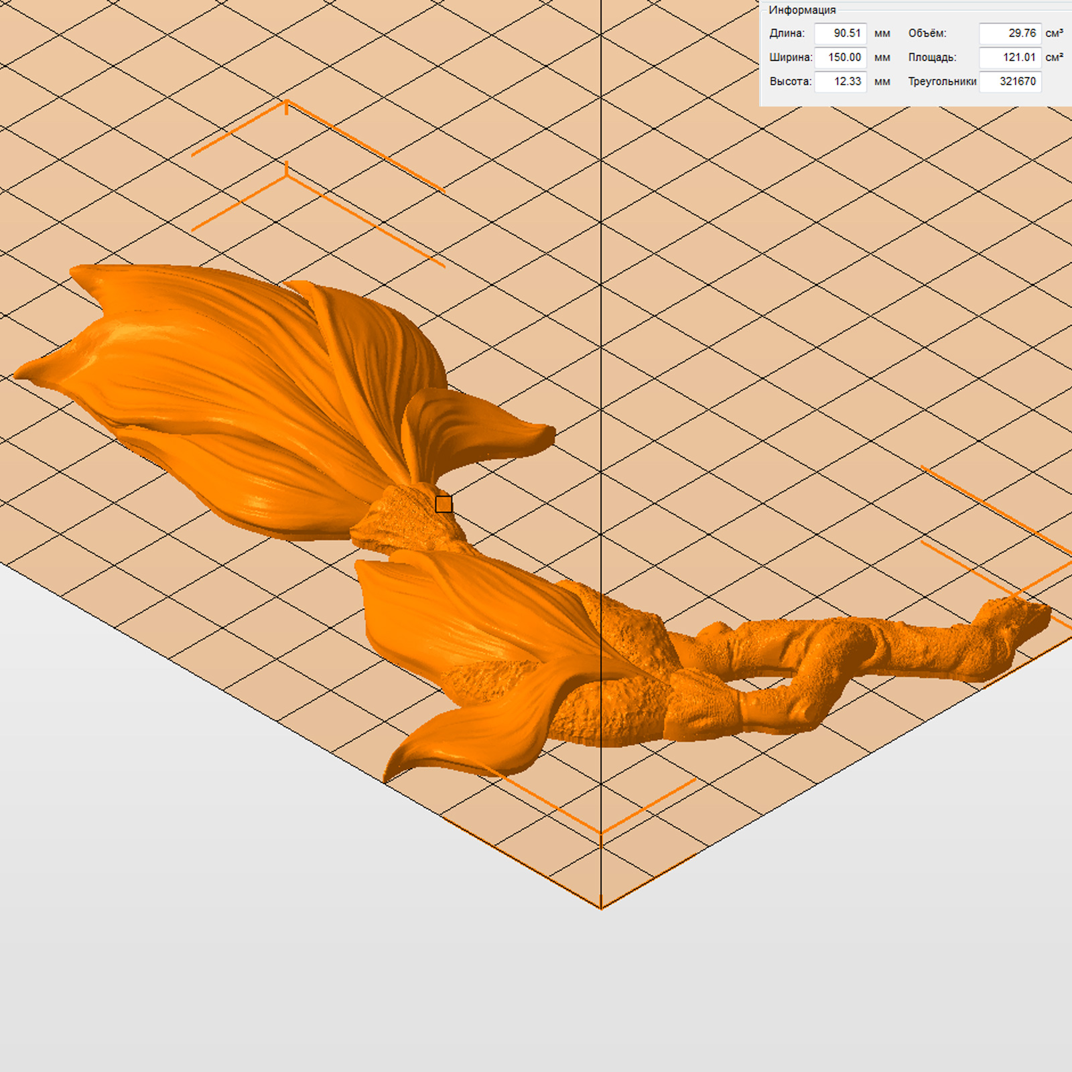Click the Высота label text
The height and width of the screenshot is (1072, 1072).
coord(790,82)
